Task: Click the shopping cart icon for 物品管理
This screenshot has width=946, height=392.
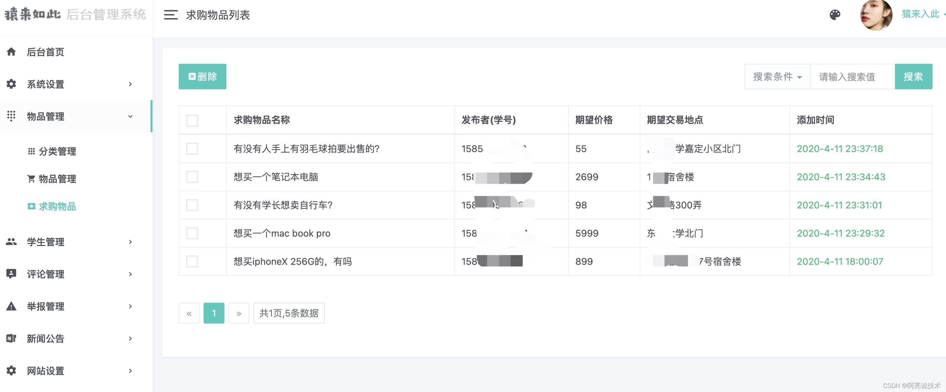Action: pos(31,179)
